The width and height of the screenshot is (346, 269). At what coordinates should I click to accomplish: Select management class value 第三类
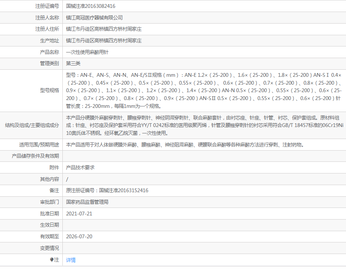(73, 63)
